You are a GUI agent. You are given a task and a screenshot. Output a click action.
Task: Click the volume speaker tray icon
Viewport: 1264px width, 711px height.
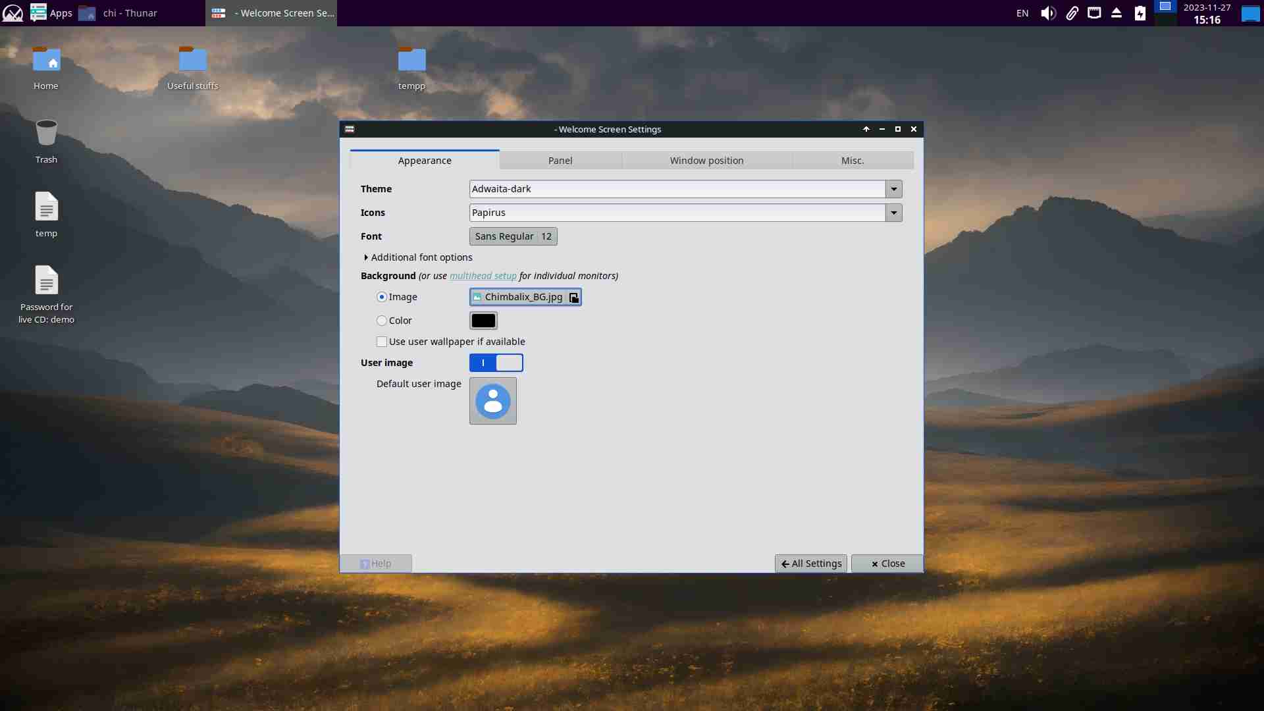[x=1048, y=13]
